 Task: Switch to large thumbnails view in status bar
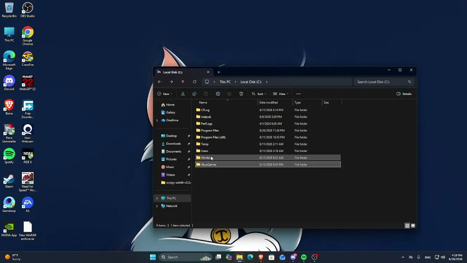(413, 225)
